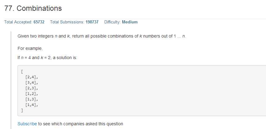Click the 'Total Accepted:' label text
The image size is (266, 129).
(18, 22)
